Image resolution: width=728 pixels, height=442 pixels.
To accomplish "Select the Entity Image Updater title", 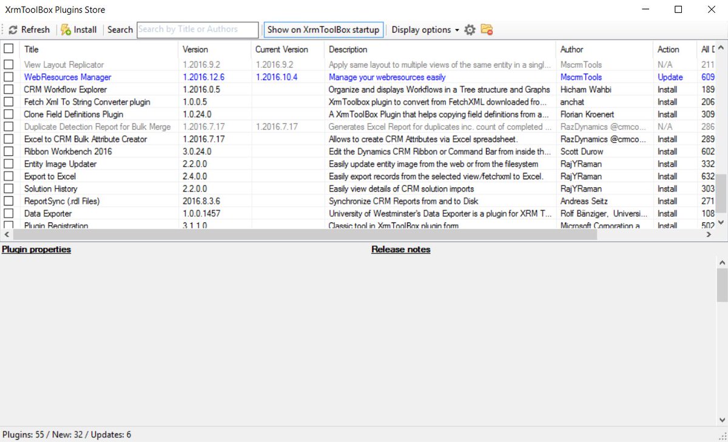I will pyautogui.click(x=60, y=164).
